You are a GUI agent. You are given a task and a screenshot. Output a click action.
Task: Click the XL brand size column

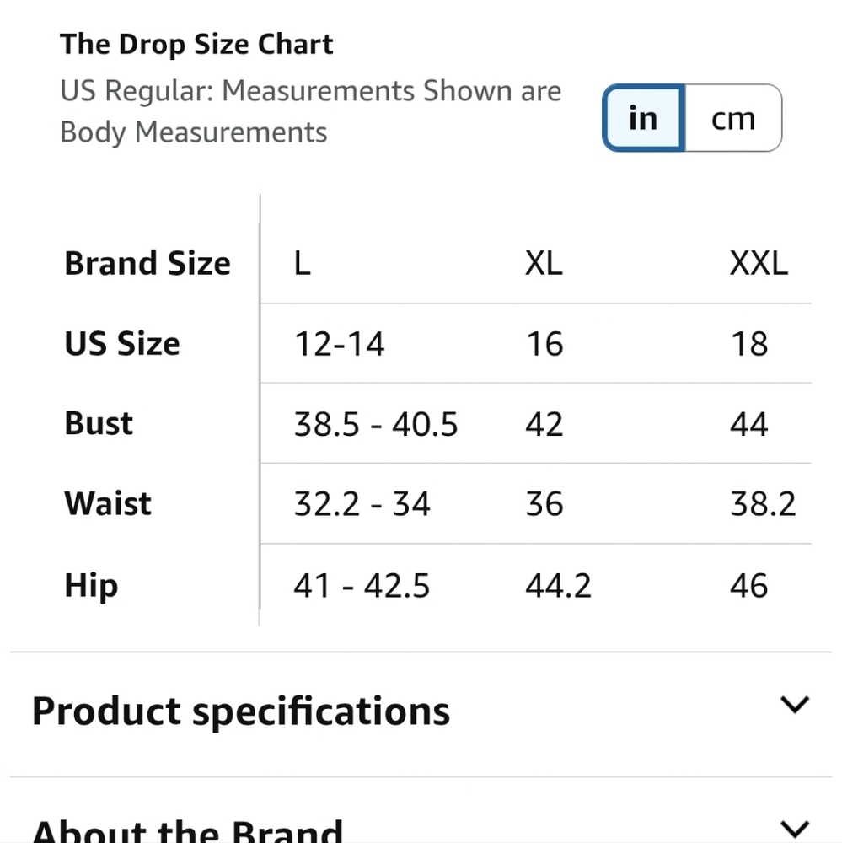click(x=544, y=264)
